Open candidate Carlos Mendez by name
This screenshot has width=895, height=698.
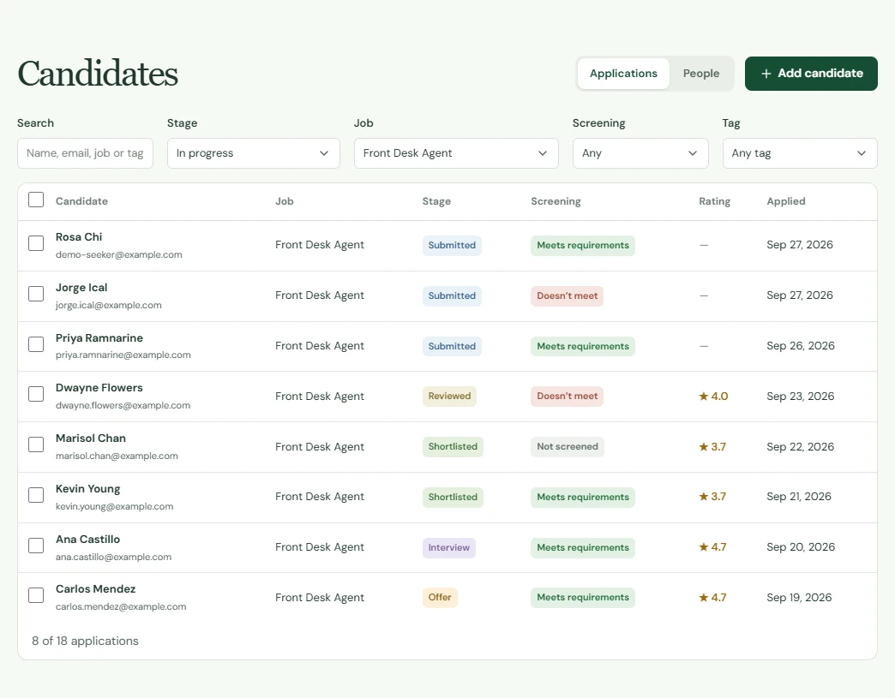[96, 589]
